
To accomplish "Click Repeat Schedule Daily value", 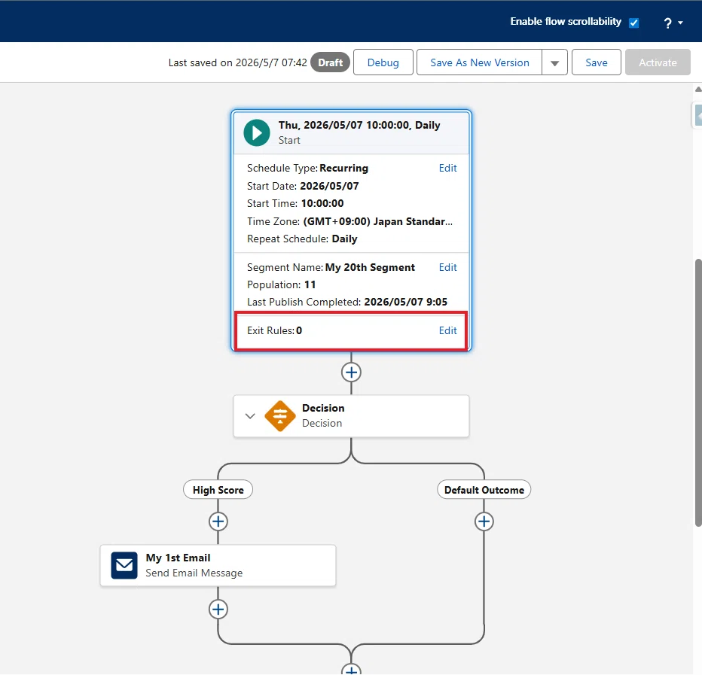I will click(344, 239).
